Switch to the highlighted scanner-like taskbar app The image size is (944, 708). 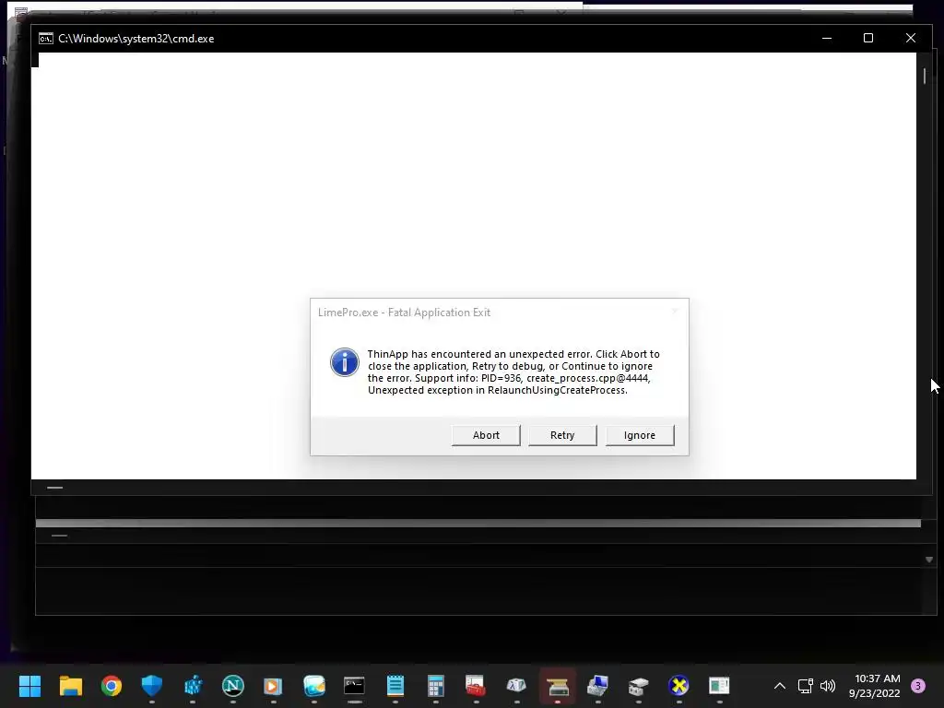tap(558, 686)
